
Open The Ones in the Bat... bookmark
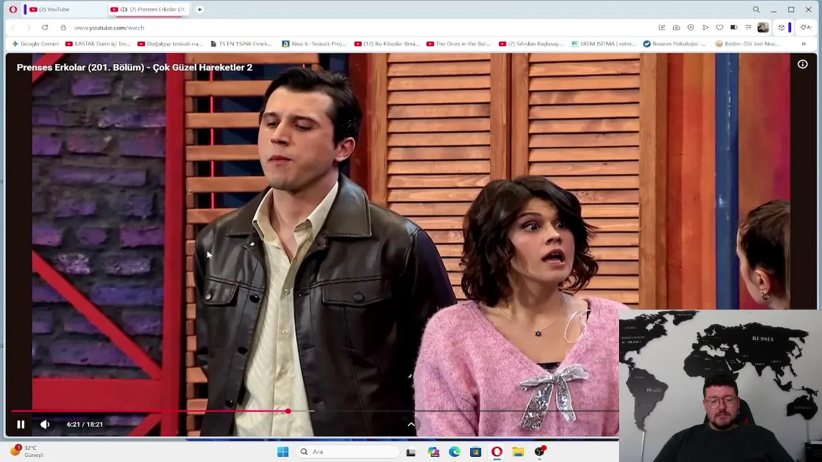tap(459, 44)
